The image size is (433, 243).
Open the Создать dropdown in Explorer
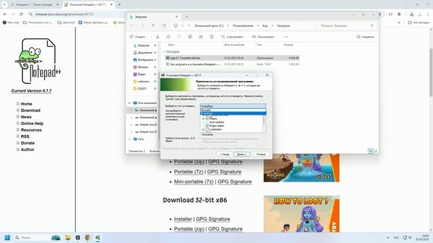tap(139, 36)
